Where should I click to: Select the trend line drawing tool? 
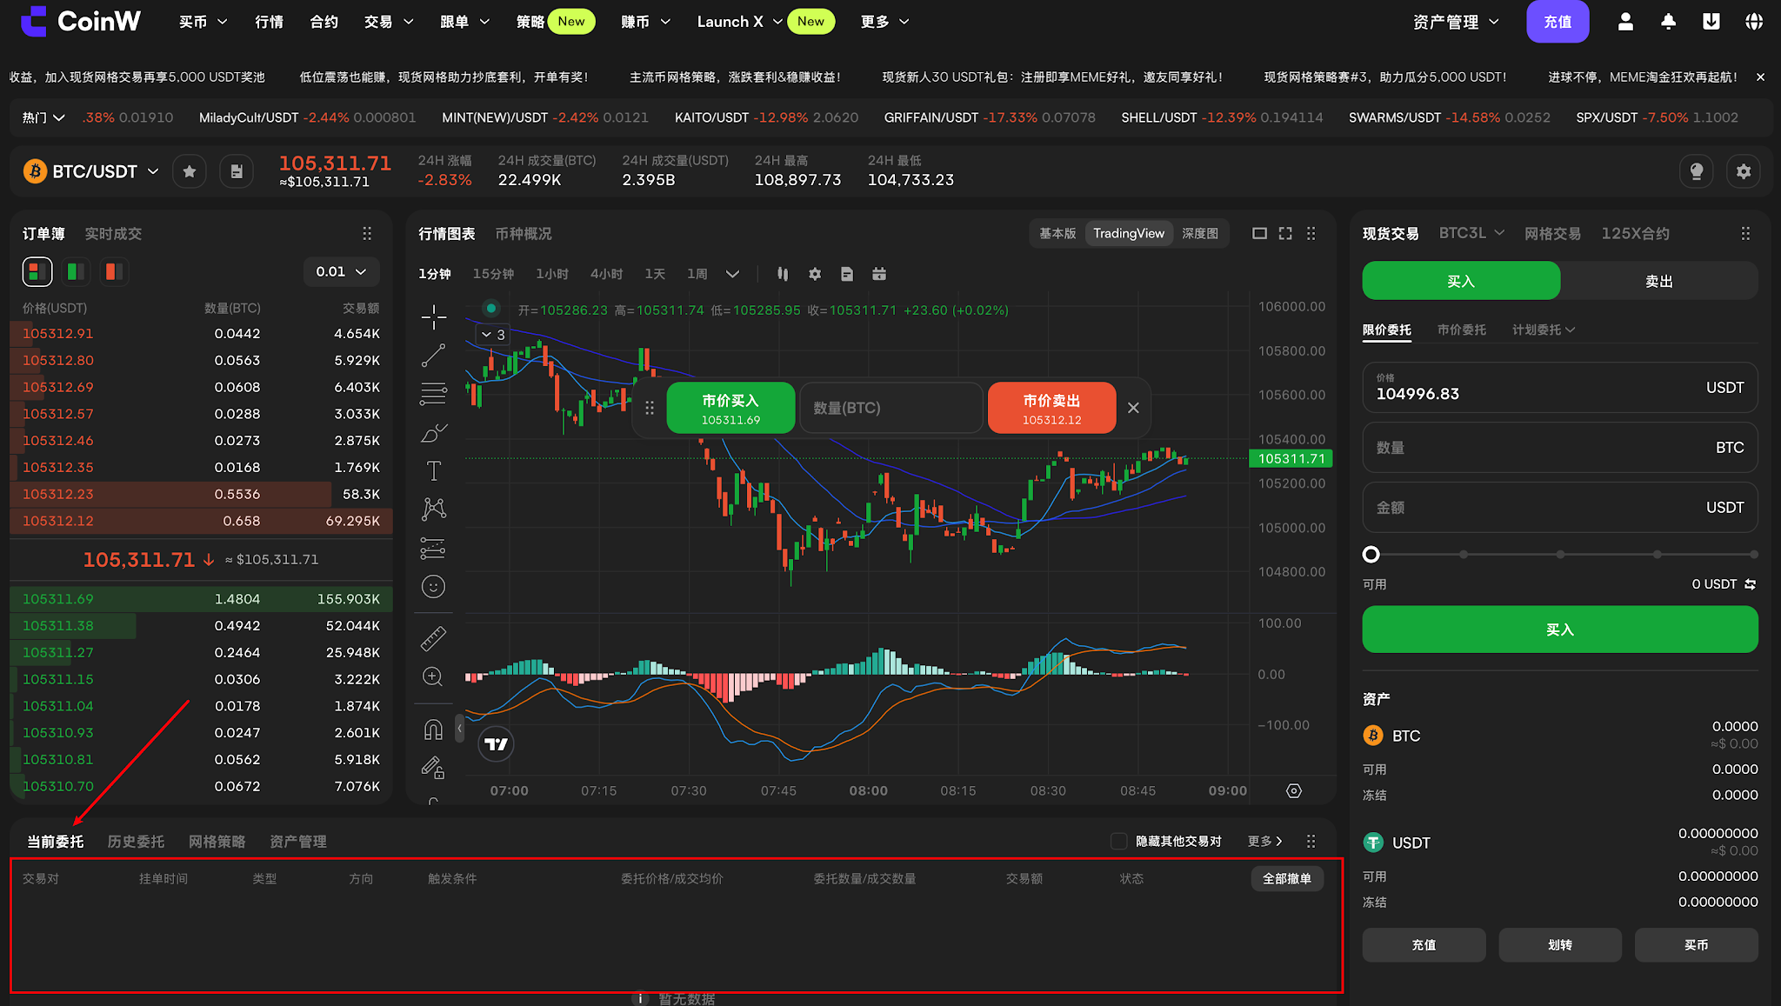[433, 356]
